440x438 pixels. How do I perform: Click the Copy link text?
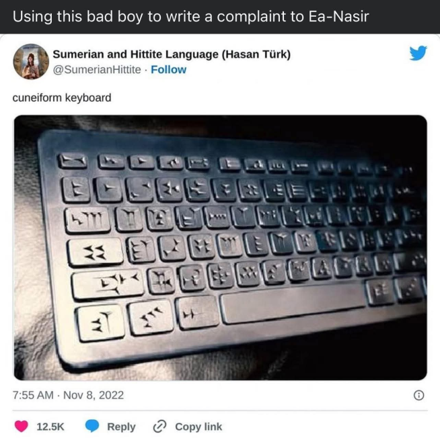click(x=198, y=427)
